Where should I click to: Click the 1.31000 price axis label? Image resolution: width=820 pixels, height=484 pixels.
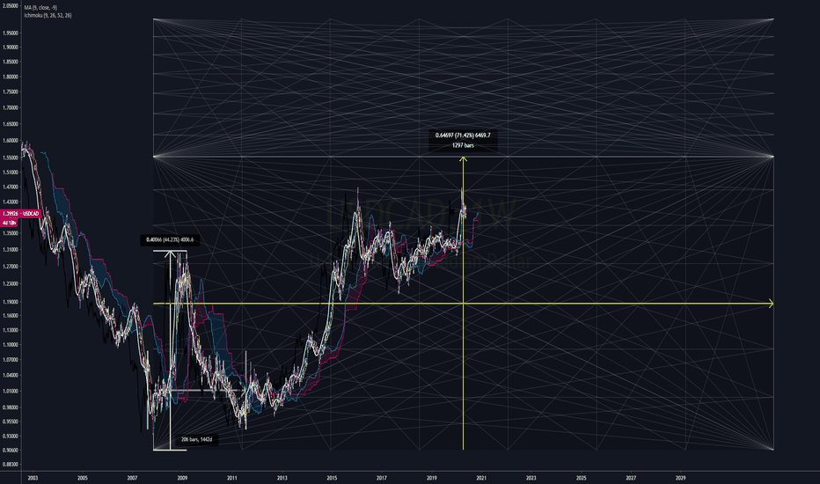click(11, 250)
